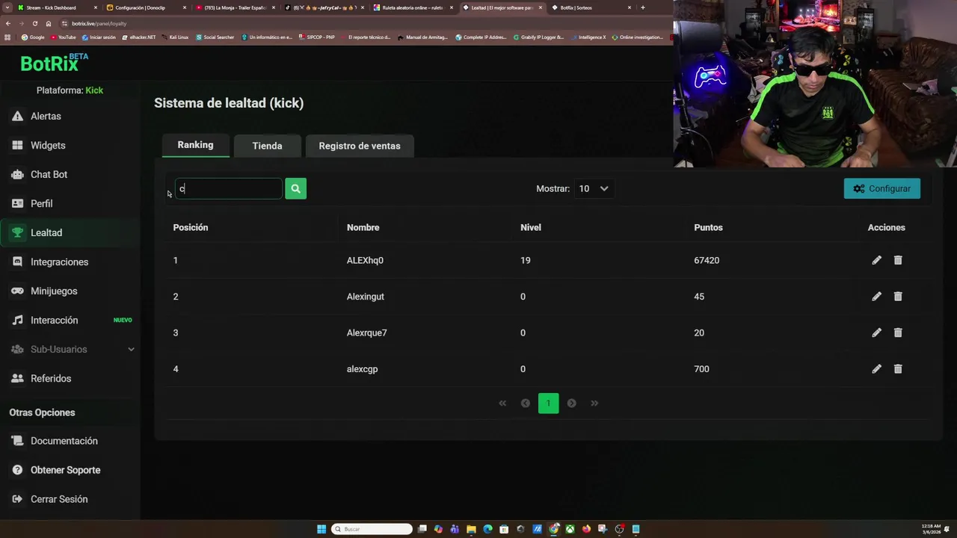957x538 pixels.
Task: Switch to the Ruleta aleatoria online browser tab
Action: pyautogui.click(x=413, y=7)
